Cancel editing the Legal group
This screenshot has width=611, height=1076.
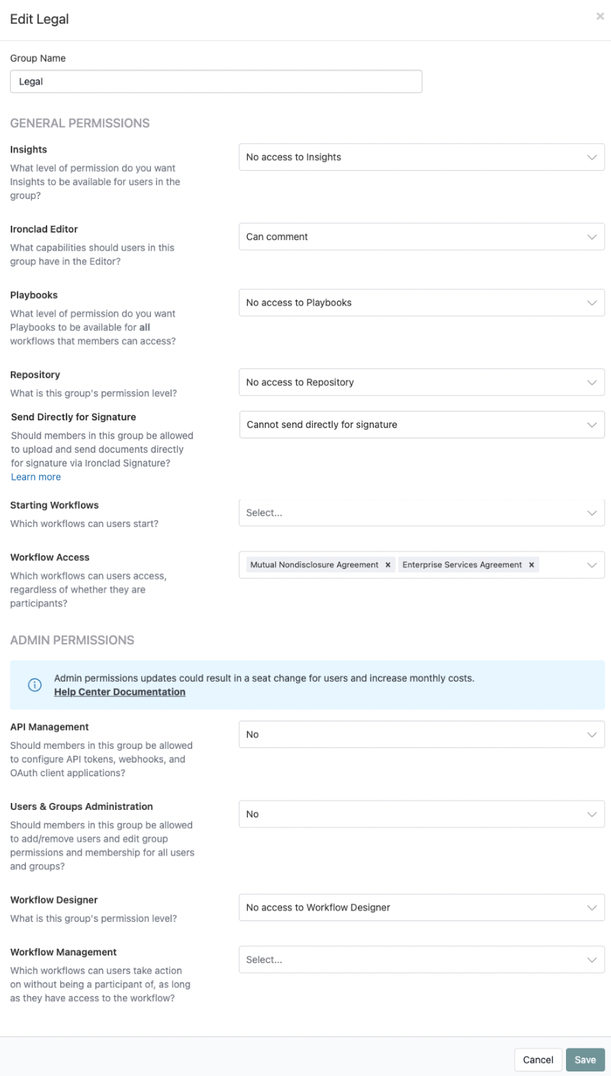(x=538, y=1059)
